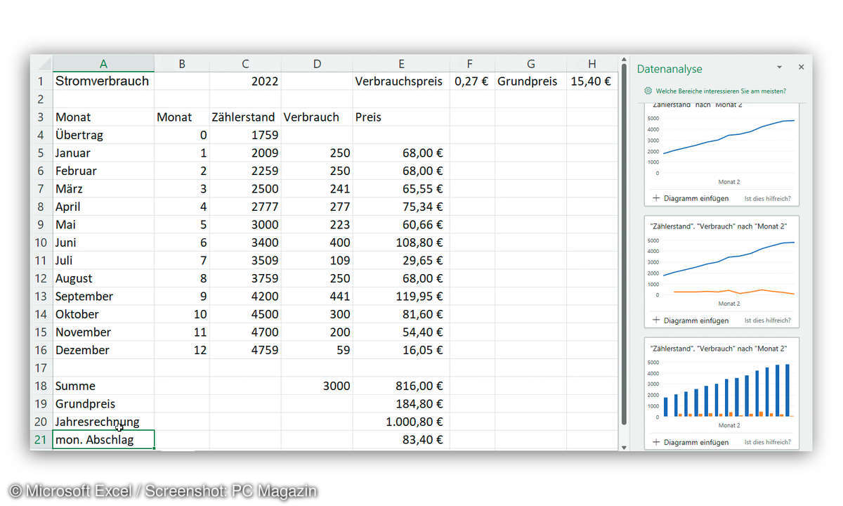Click 'Ist dies hilfreich?' under the single-line chart
The image size is (843, 506).
[767, 198]
